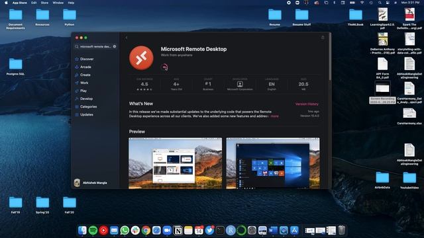Select the Document Requirements folder on the desktop
Image resolution: width=424 pixels, height=238 pixels.
pyautogui.click(x=15, y=19)
